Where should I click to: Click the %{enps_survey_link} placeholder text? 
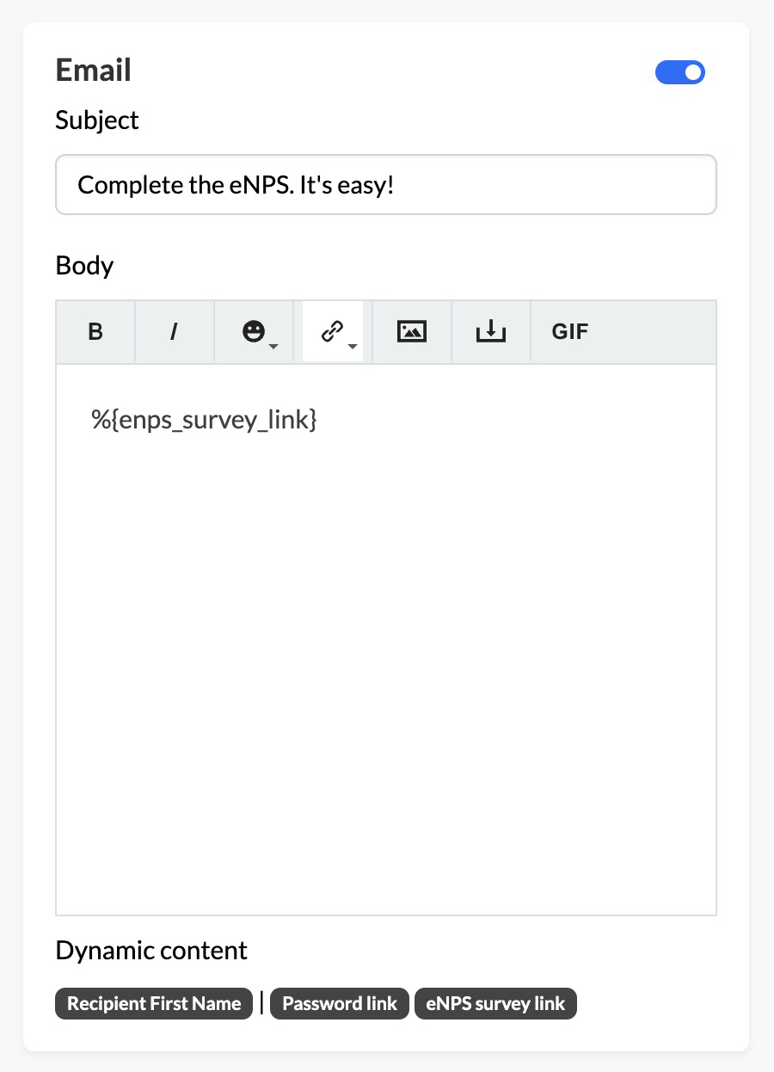coord(205,420)
